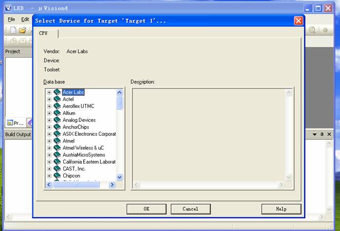Expand the Analog Devices vendor node
This screenshot has height=231, width=340.
pyautogui.click(x=49, y=120)
